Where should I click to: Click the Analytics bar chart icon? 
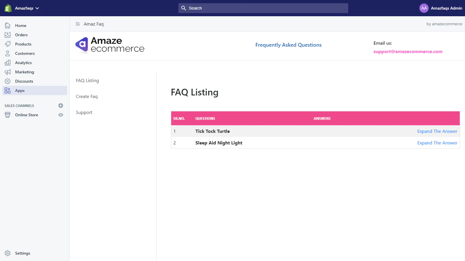(8, 63)
